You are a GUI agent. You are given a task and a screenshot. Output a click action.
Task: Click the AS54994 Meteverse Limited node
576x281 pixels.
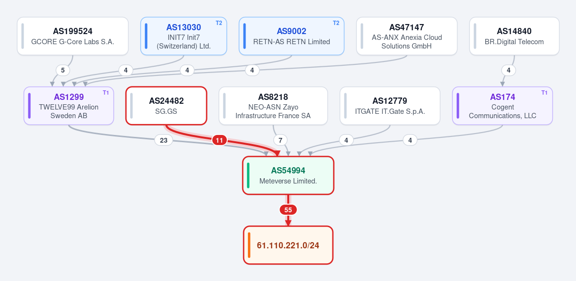pyautogui.click(x=288, y=175)
